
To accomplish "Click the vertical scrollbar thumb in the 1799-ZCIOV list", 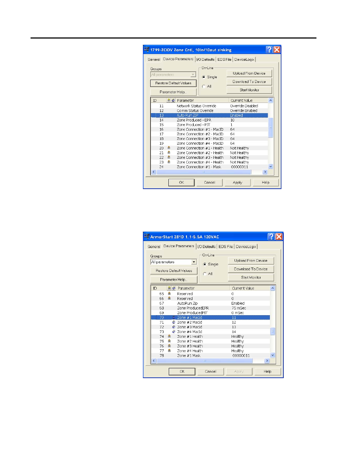I will [x=271, y=128].
